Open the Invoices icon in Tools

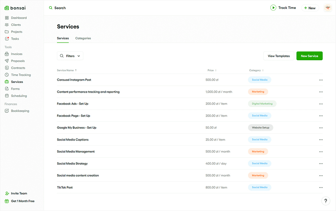click(7, 54)
